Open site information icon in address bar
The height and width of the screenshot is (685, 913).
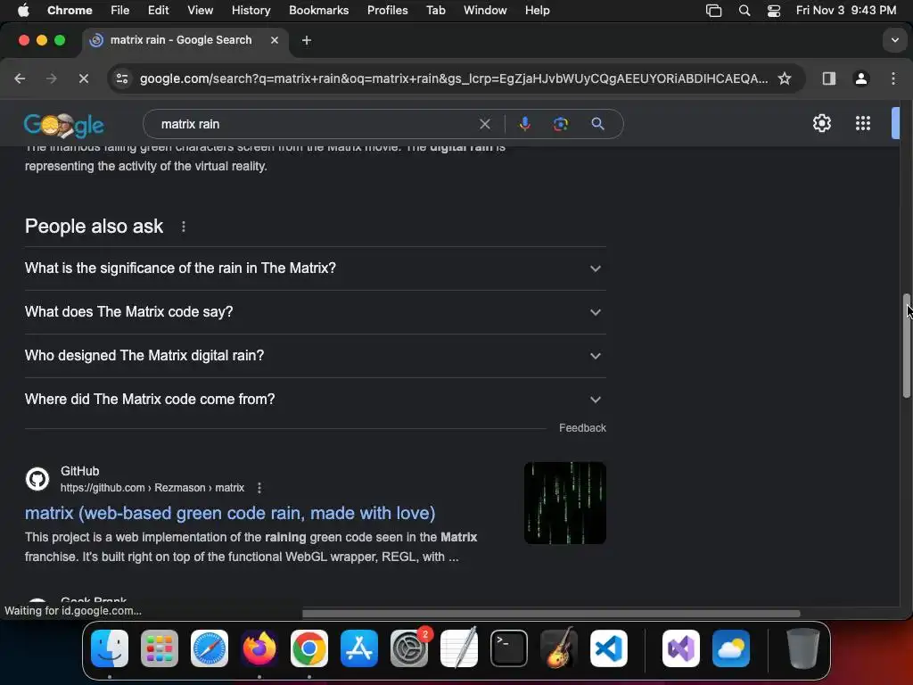[121, 78]
